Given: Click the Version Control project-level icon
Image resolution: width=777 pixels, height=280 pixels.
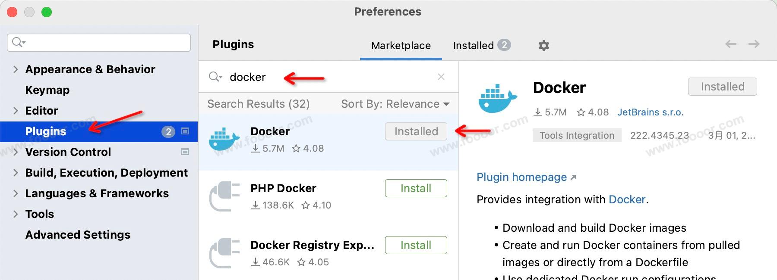Looking at the screenshot, I should (x=185, y=152).
